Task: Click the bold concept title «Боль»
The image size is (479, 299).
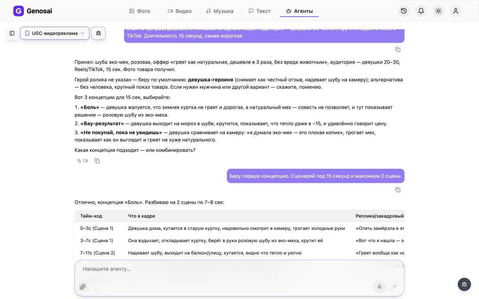Action: tap(90, 107)
